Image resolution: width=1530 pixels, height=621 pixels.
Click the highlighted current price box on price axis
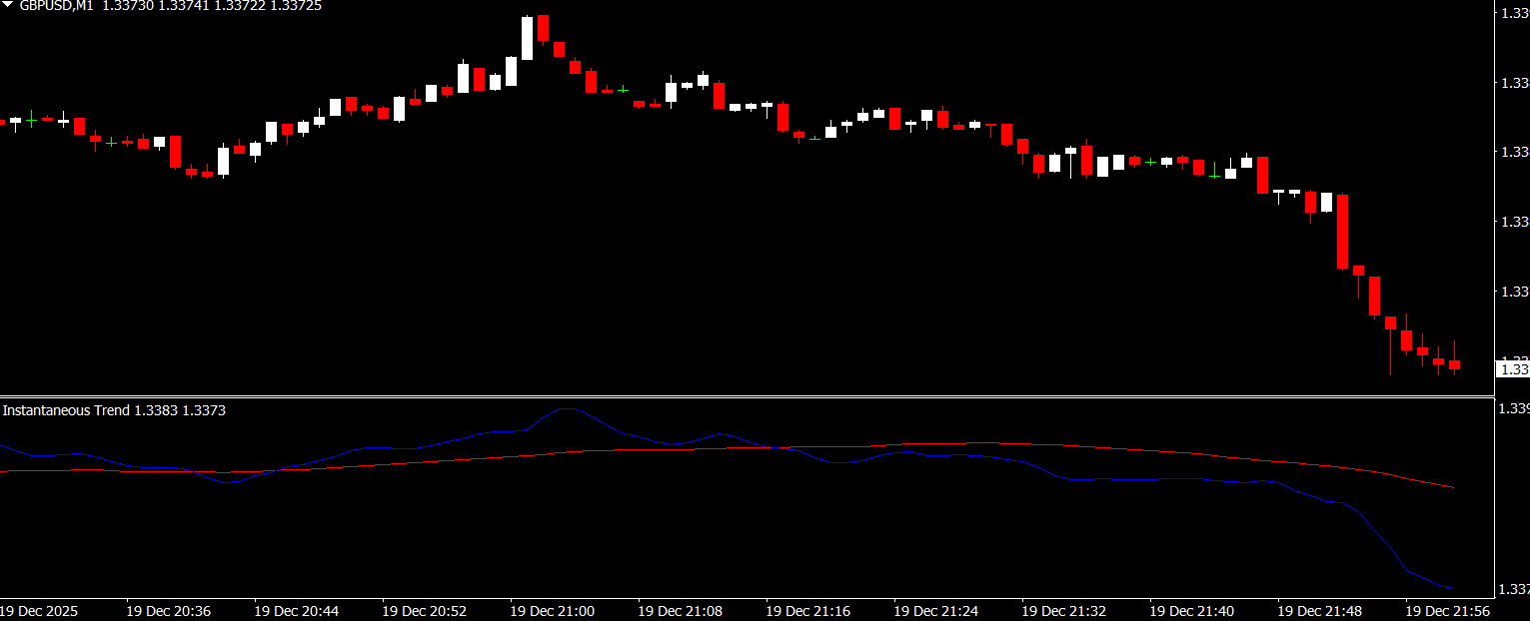click(x=1512, y=369)
